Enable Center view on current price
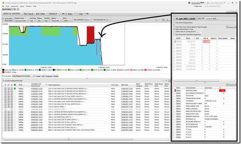This screenshot has width=241, height=144. point(174,32)
